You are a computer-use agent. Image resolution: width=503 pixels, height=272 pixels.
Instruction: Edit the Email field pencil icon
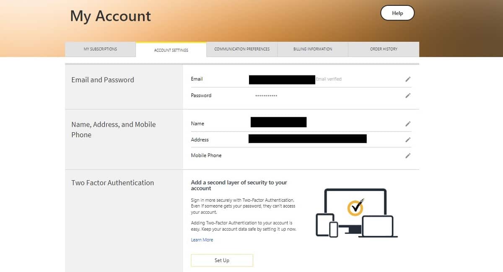[408, 79]
